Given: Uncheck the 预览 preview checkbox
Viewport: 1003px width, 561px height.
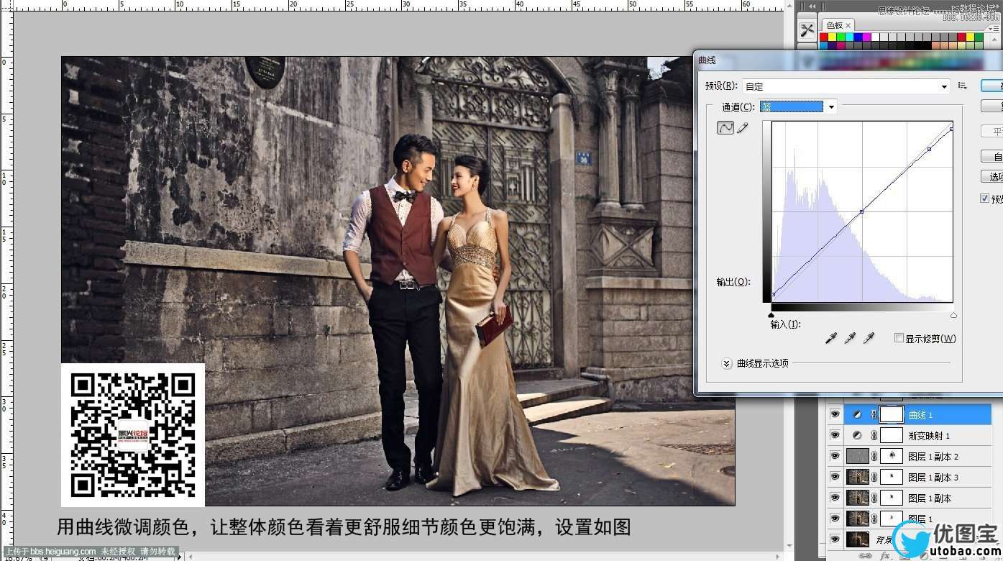Looking at the screenshot, I should (985, 199).
